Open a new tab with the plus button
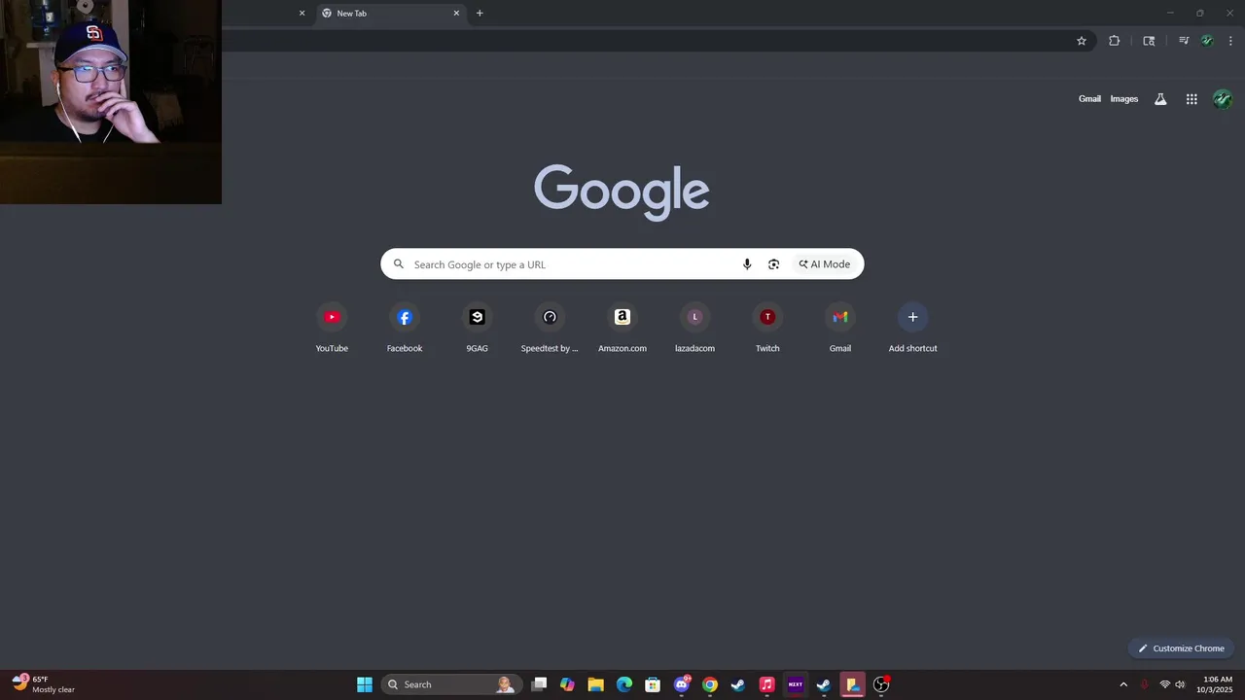The image size is (1245, 700). (480, 14)
